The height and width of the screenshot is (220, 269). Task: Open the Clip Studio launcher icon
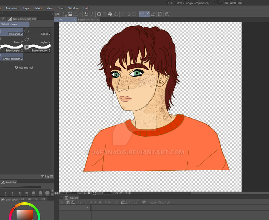pyautogui.click(x=57, y=14)
